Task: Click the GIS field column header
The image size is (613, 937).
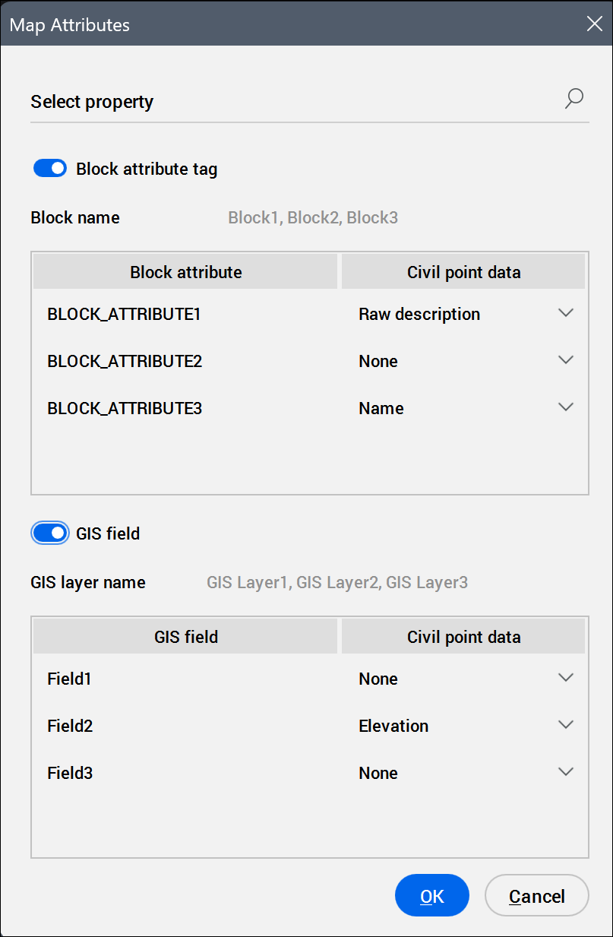Action: point(186,637)
